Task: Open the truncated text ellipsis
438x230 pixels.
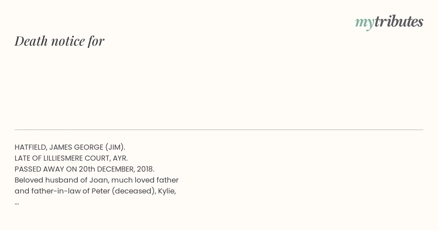Action: click(x=17, y=203)
